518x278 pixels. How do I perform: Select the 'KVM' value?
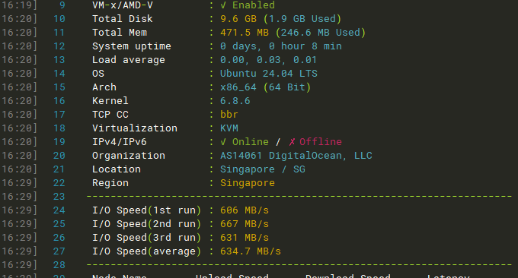(229, 128)
